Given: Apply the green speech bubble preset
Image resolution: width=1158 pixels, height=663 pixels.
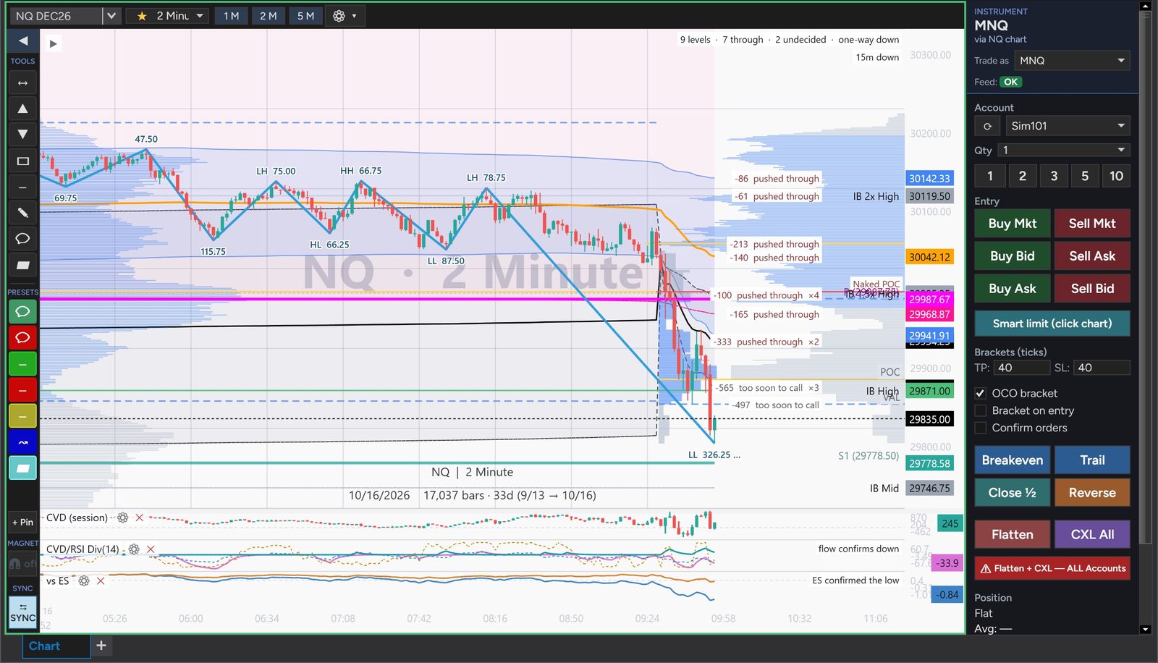Looking at the screenshot, I should tap(22, 311).
